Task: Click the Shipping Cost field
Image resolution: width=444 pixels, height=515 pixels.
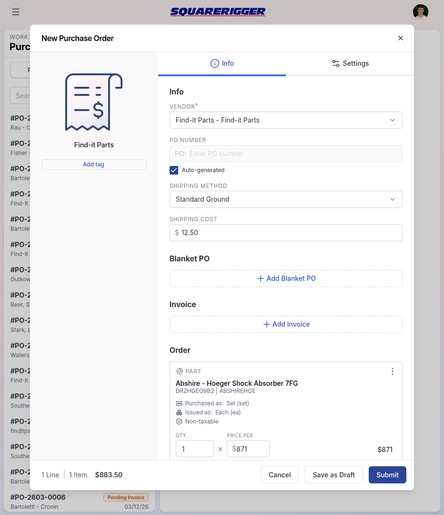Action: pos(286,233)
